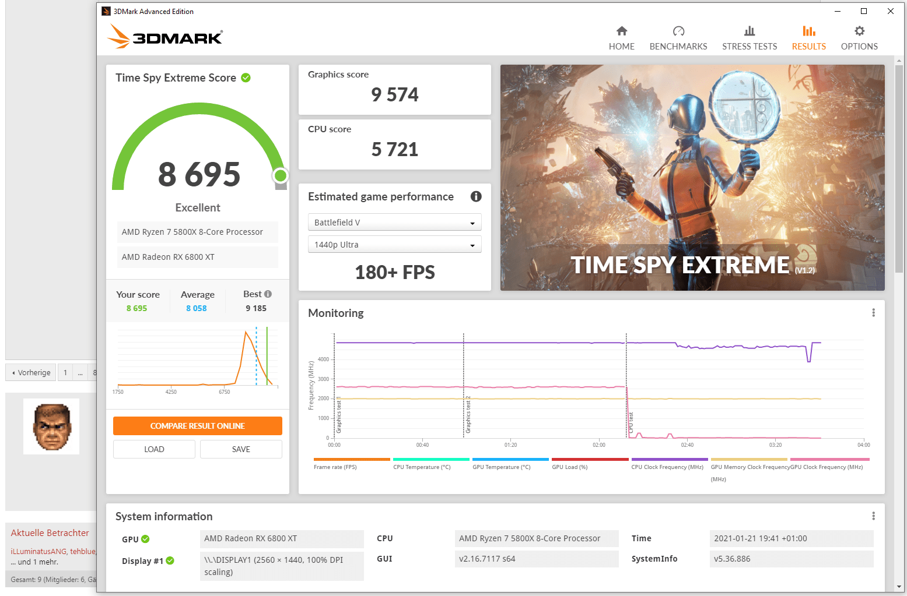Click the Graphics score value 9 574
Viewport: 907px width, 596px height.
tap(395, 94)
